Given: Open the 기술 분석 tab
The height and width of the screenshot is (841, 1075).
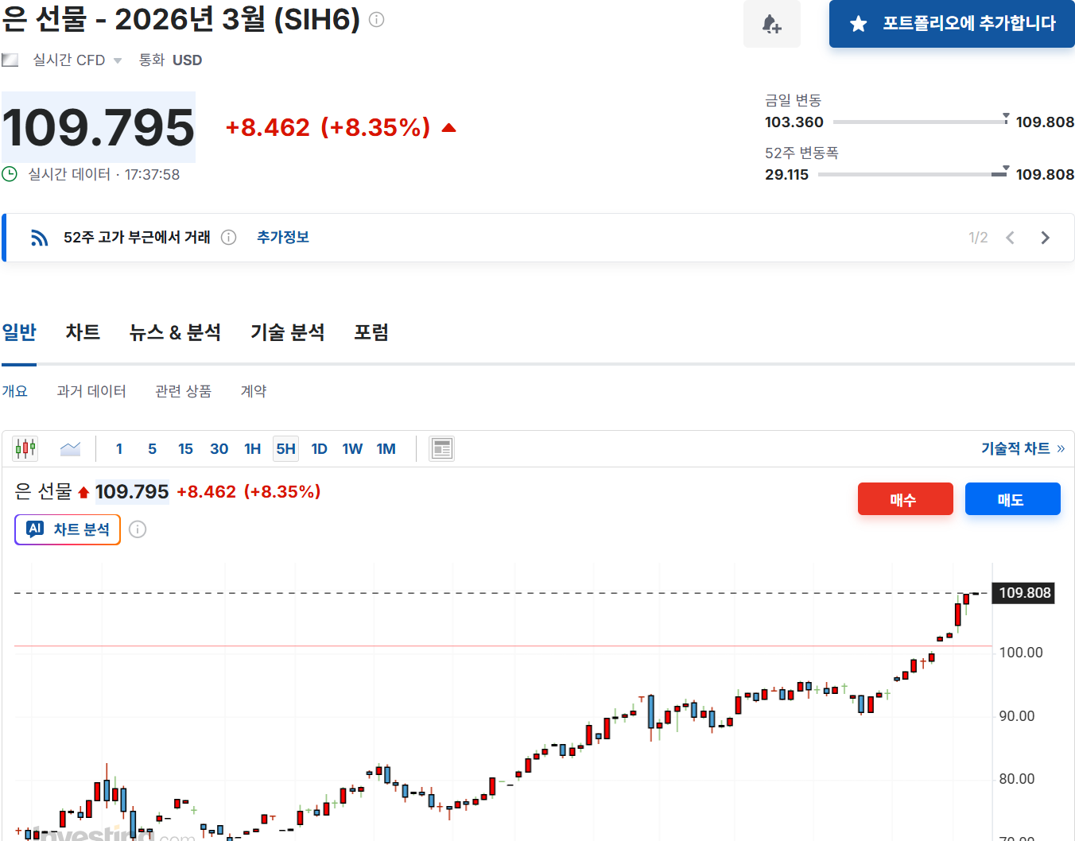Looking at the screenshot, I should pos(287,332).
